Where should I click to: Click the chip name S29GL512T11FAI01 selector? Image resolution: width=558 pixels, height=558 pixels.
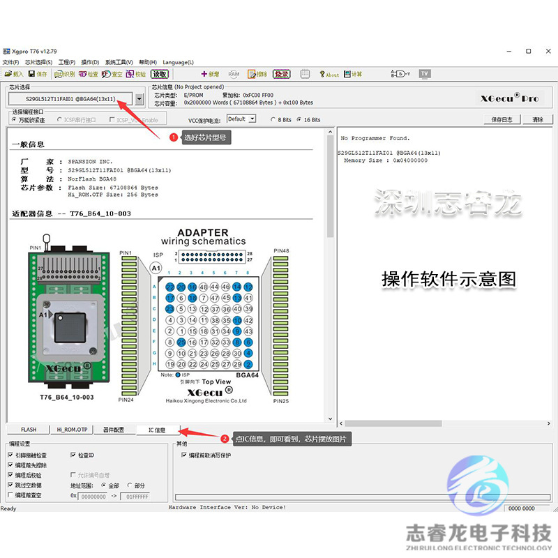click(70, 99)
